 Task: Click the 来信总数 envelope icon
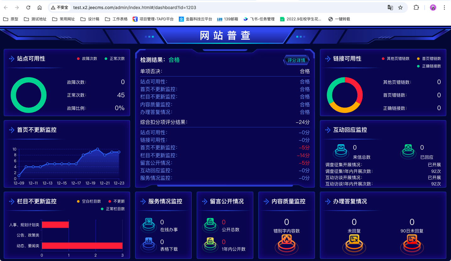click(x=341, y=149)
